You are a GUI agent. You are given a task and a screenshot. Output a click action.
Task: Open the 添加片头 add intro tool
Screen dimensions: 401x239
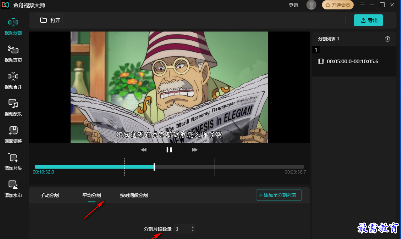pyautogui.click(x=13, y=162)
